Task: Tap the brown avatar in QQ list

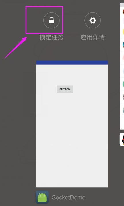Action: 123,97
